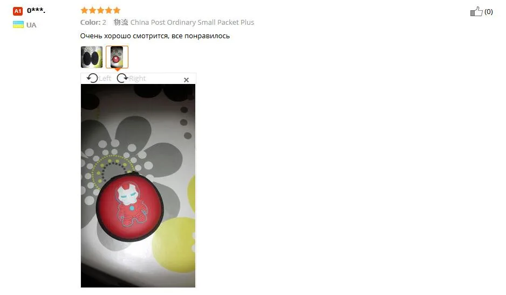Click the UA country label
506x295 pixels.
(x=31, y=25)
